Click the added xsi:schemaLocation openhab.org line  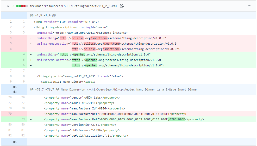pos(99,60)
